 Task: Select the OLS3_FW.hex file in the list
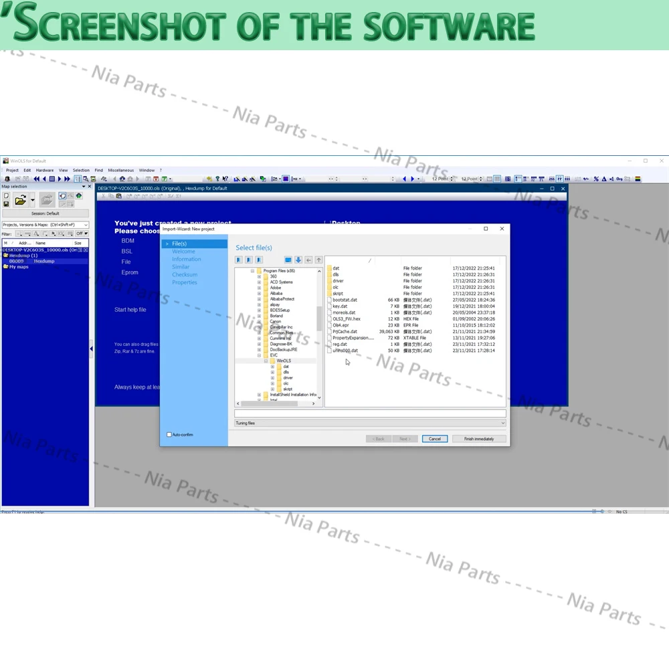point(346,318)
